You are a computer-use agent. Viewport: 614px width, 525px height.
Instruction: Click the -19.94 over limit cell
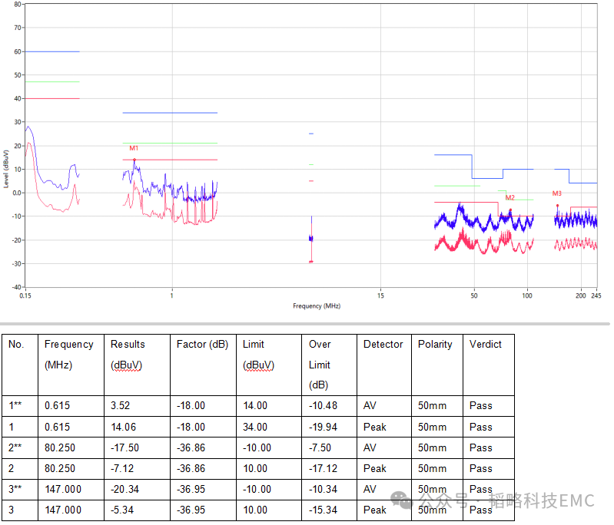323,427
